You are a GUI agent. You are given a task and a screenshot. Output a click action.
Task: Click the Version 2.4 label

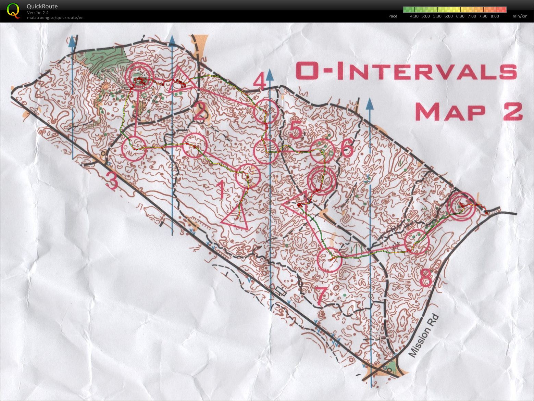37,13
